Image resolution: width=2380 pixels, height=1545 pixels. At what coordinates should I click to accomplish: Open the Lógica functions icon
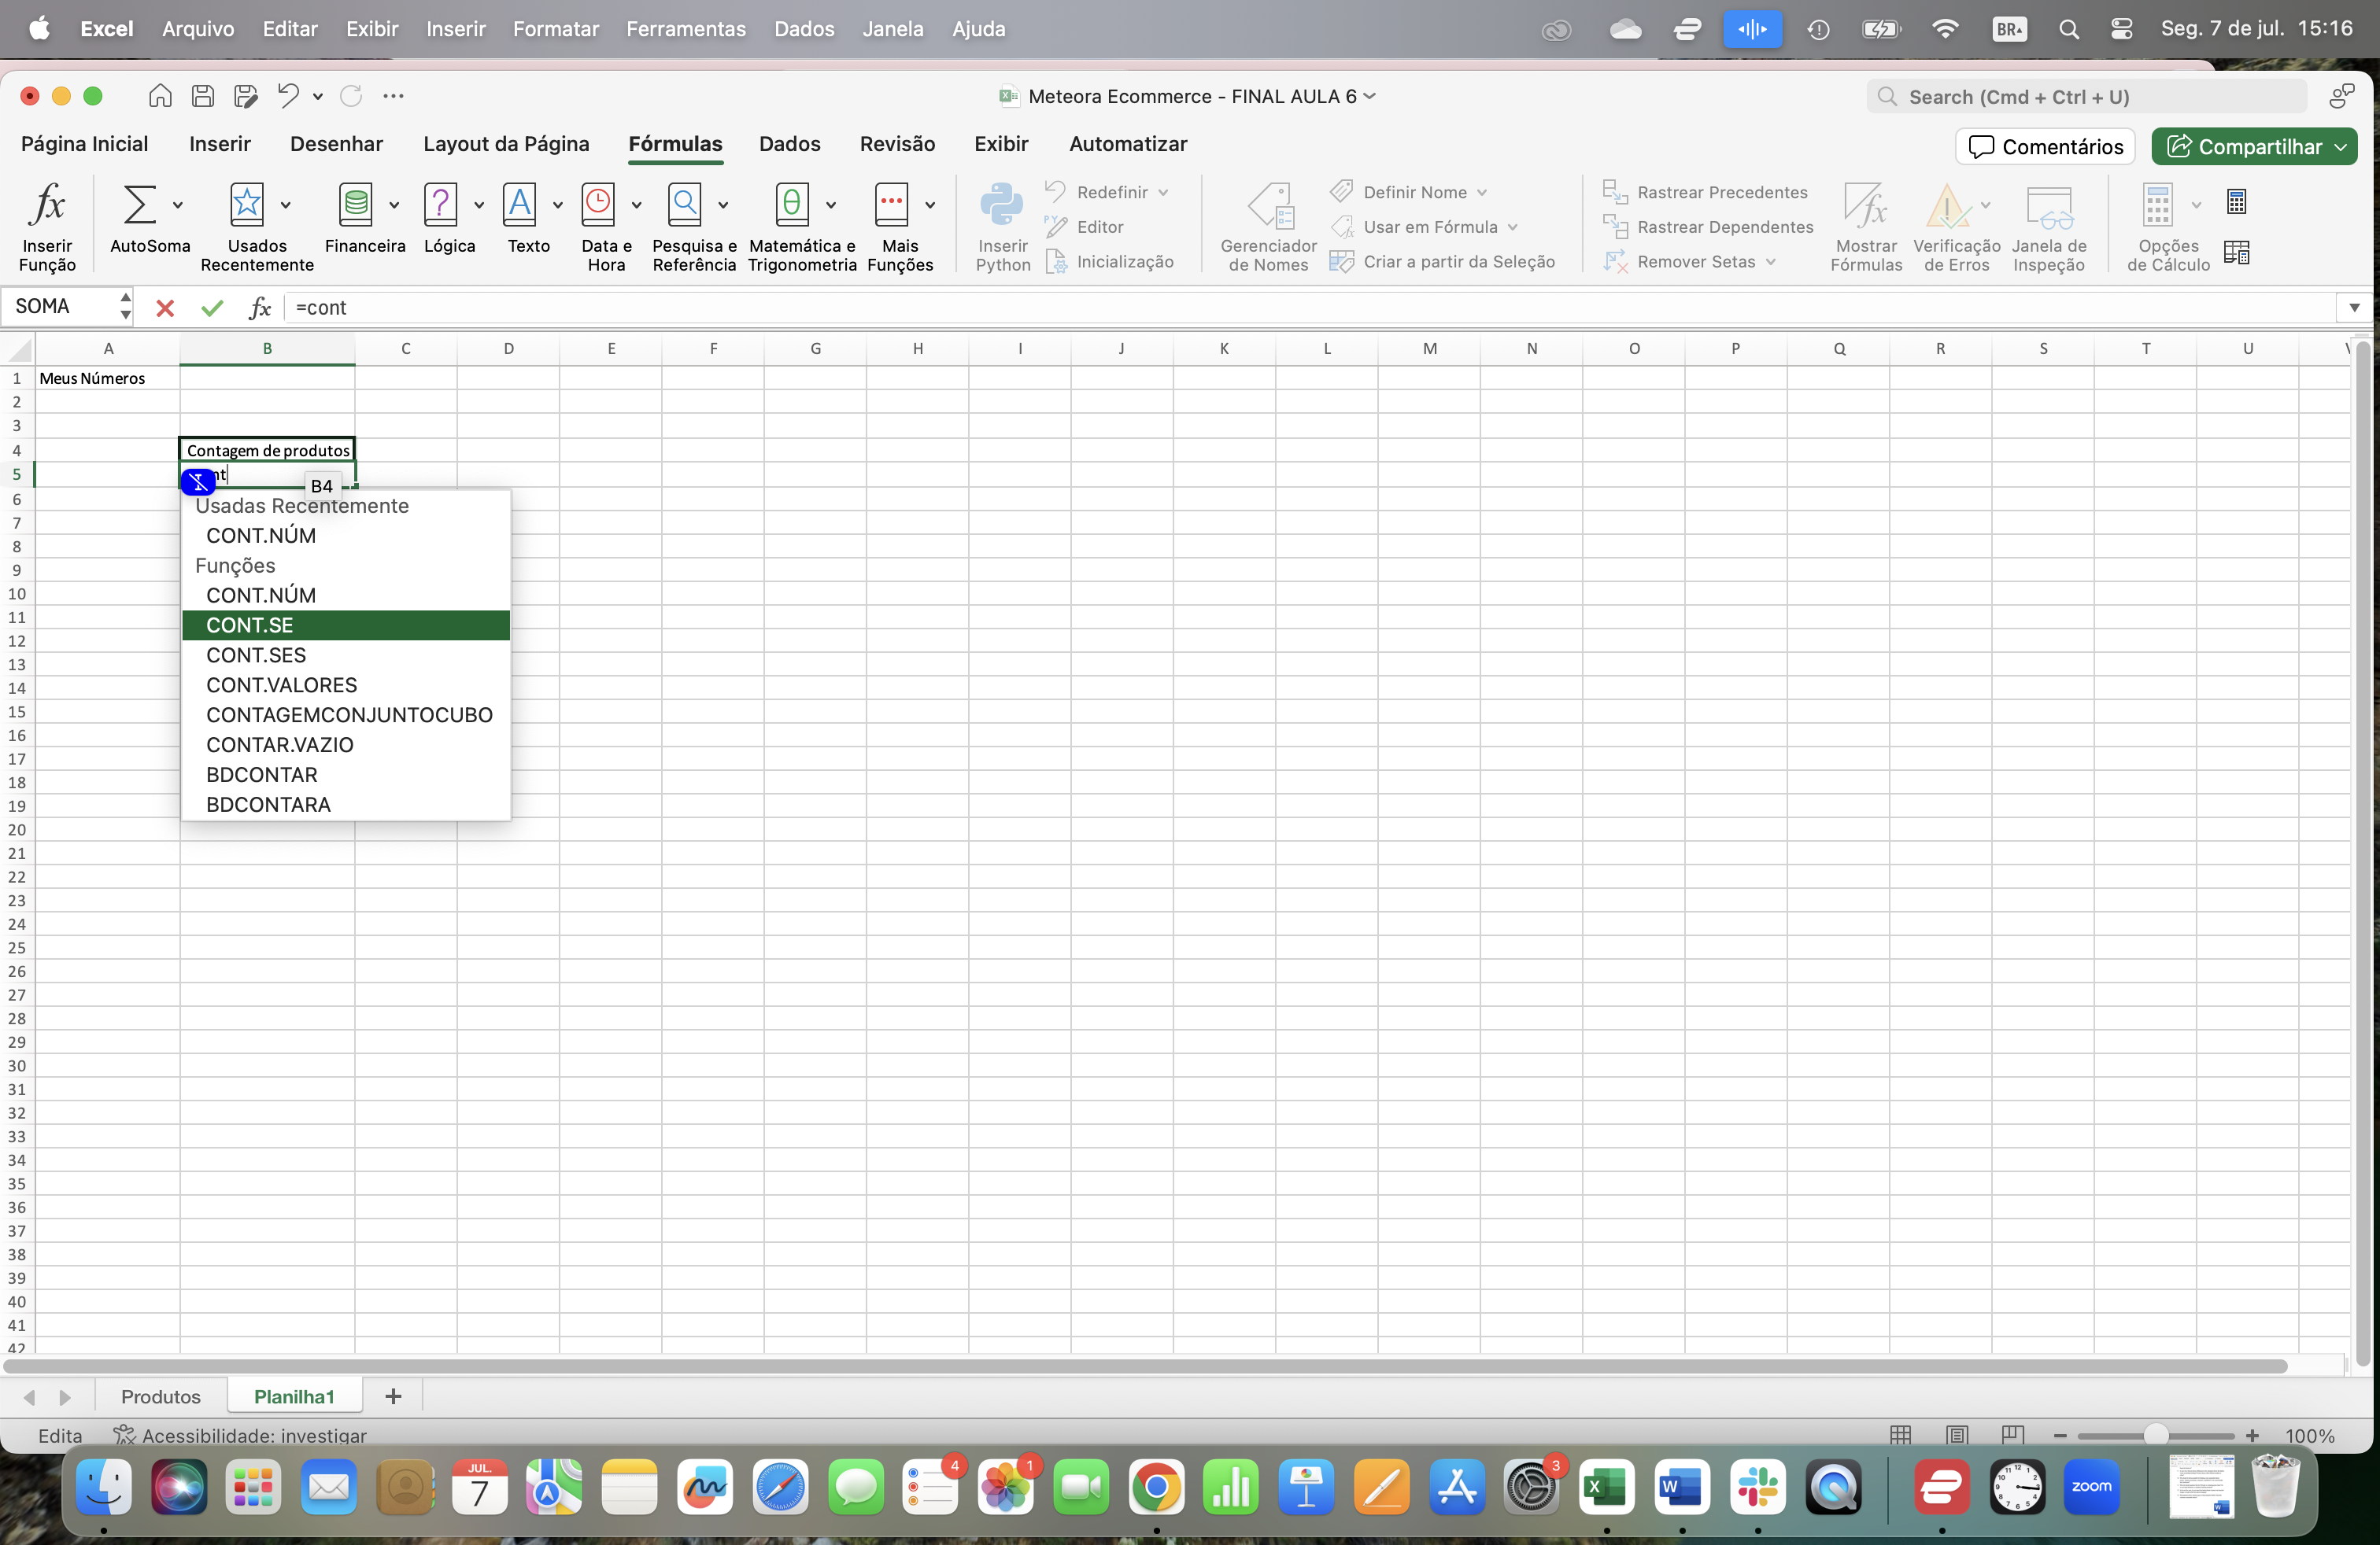(441, 205)
